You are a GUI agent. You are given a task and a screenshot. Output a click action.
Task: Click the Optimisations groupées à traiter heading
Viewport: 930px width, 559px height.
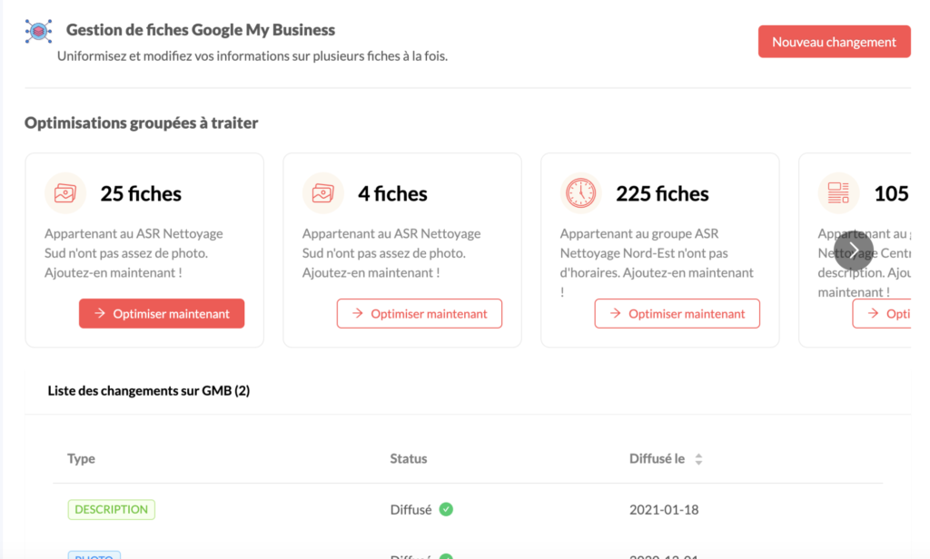point(141,123)
